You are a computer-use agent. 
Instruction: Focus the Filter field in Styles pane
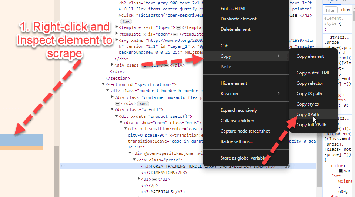coord(331,10)
